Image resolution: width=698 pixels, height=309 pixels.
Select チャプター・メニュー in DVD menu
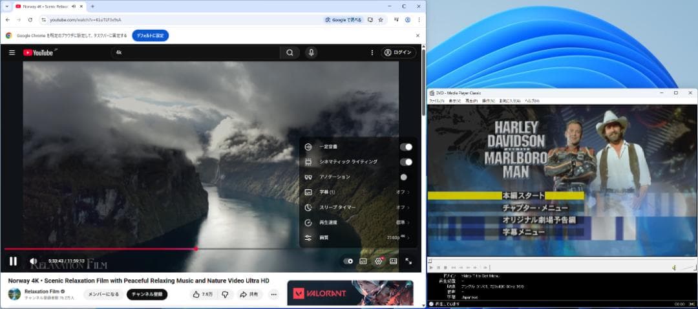(535, 208)
